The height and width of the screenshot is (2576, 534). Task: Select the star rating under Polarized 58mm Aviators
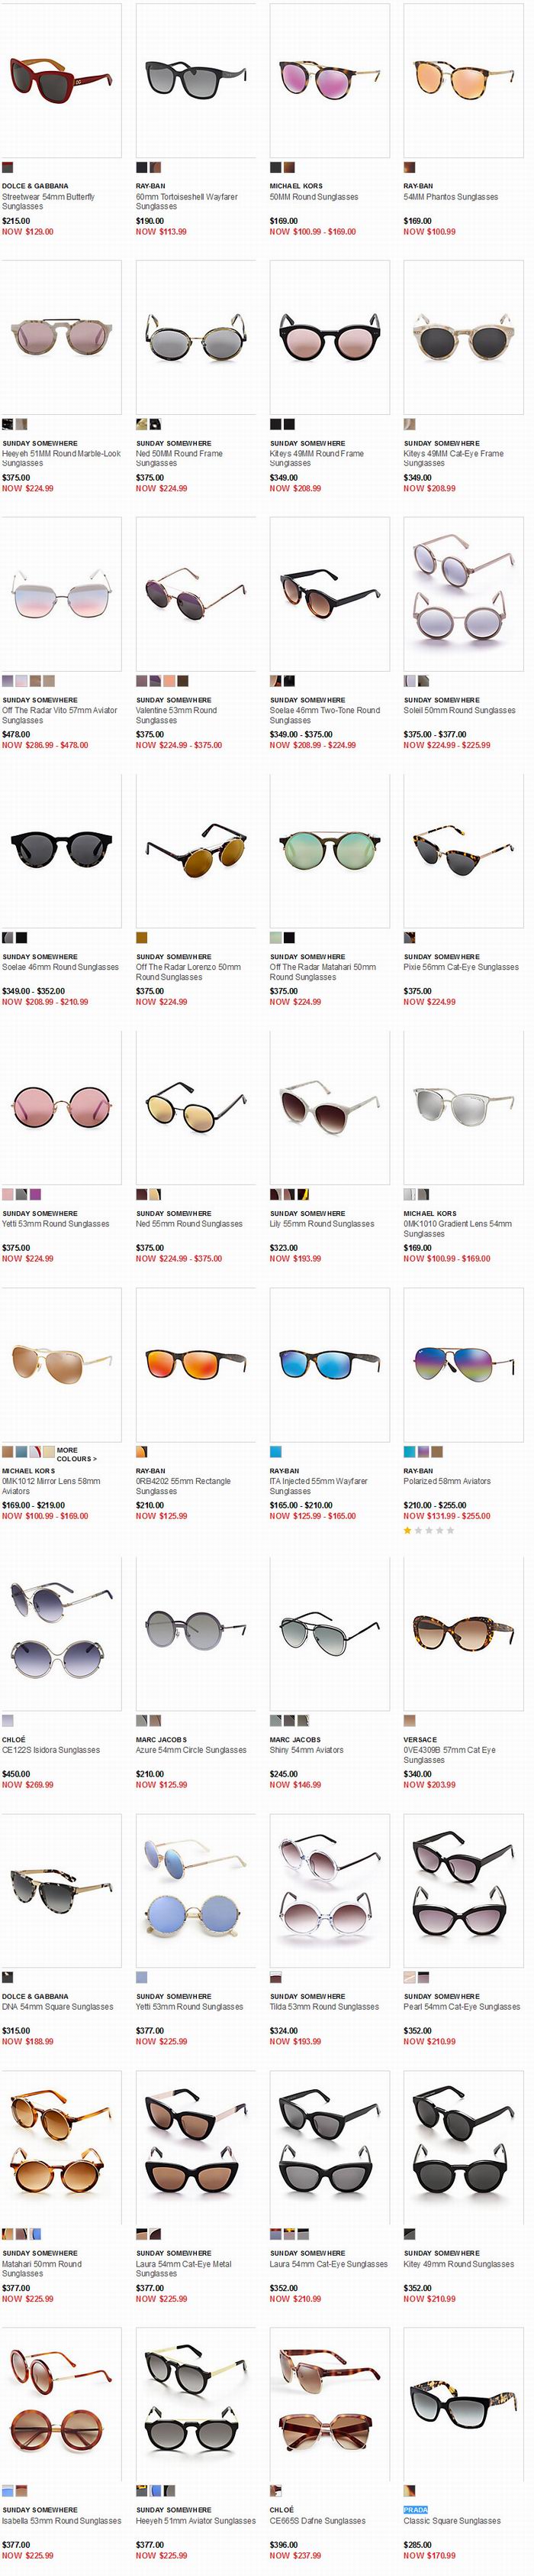(428, 1530)
